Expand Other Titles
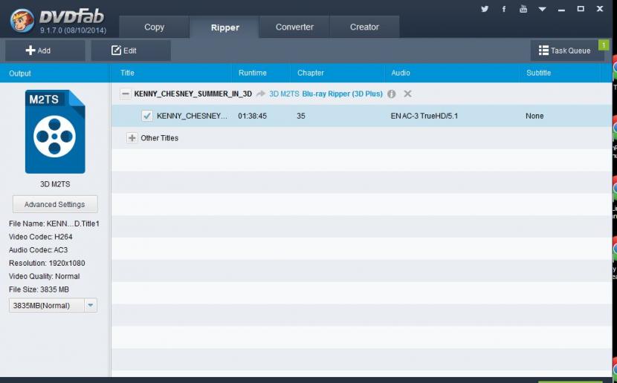Screen dimensions: 617x383 [132, 138]
